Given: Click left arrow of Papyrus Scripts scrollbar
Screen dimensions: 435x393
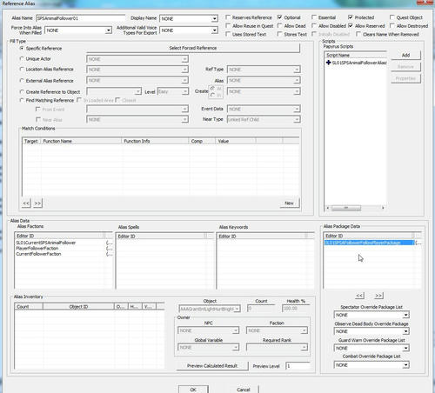Looking at the screenshot, I should [x=328, y=208].
